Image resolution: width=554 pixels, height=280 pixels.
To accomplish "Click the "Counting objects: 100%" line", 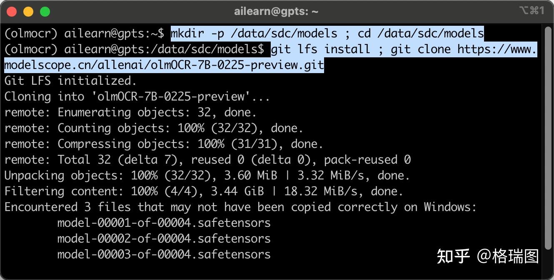I will 153,128.
